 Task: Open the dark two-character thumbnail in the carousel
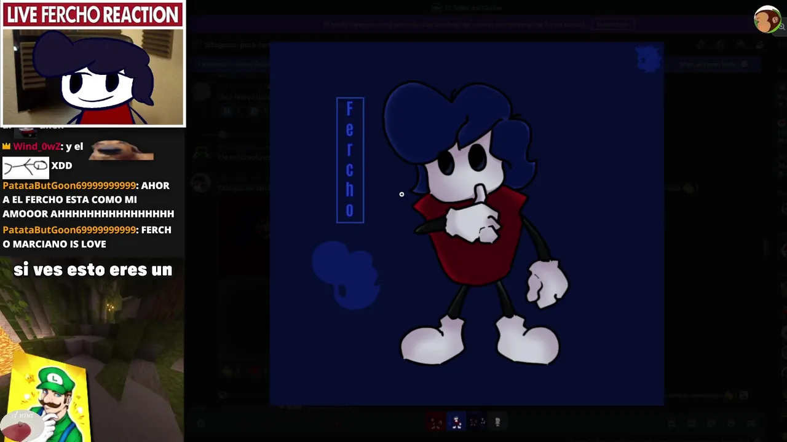point(477,422)
